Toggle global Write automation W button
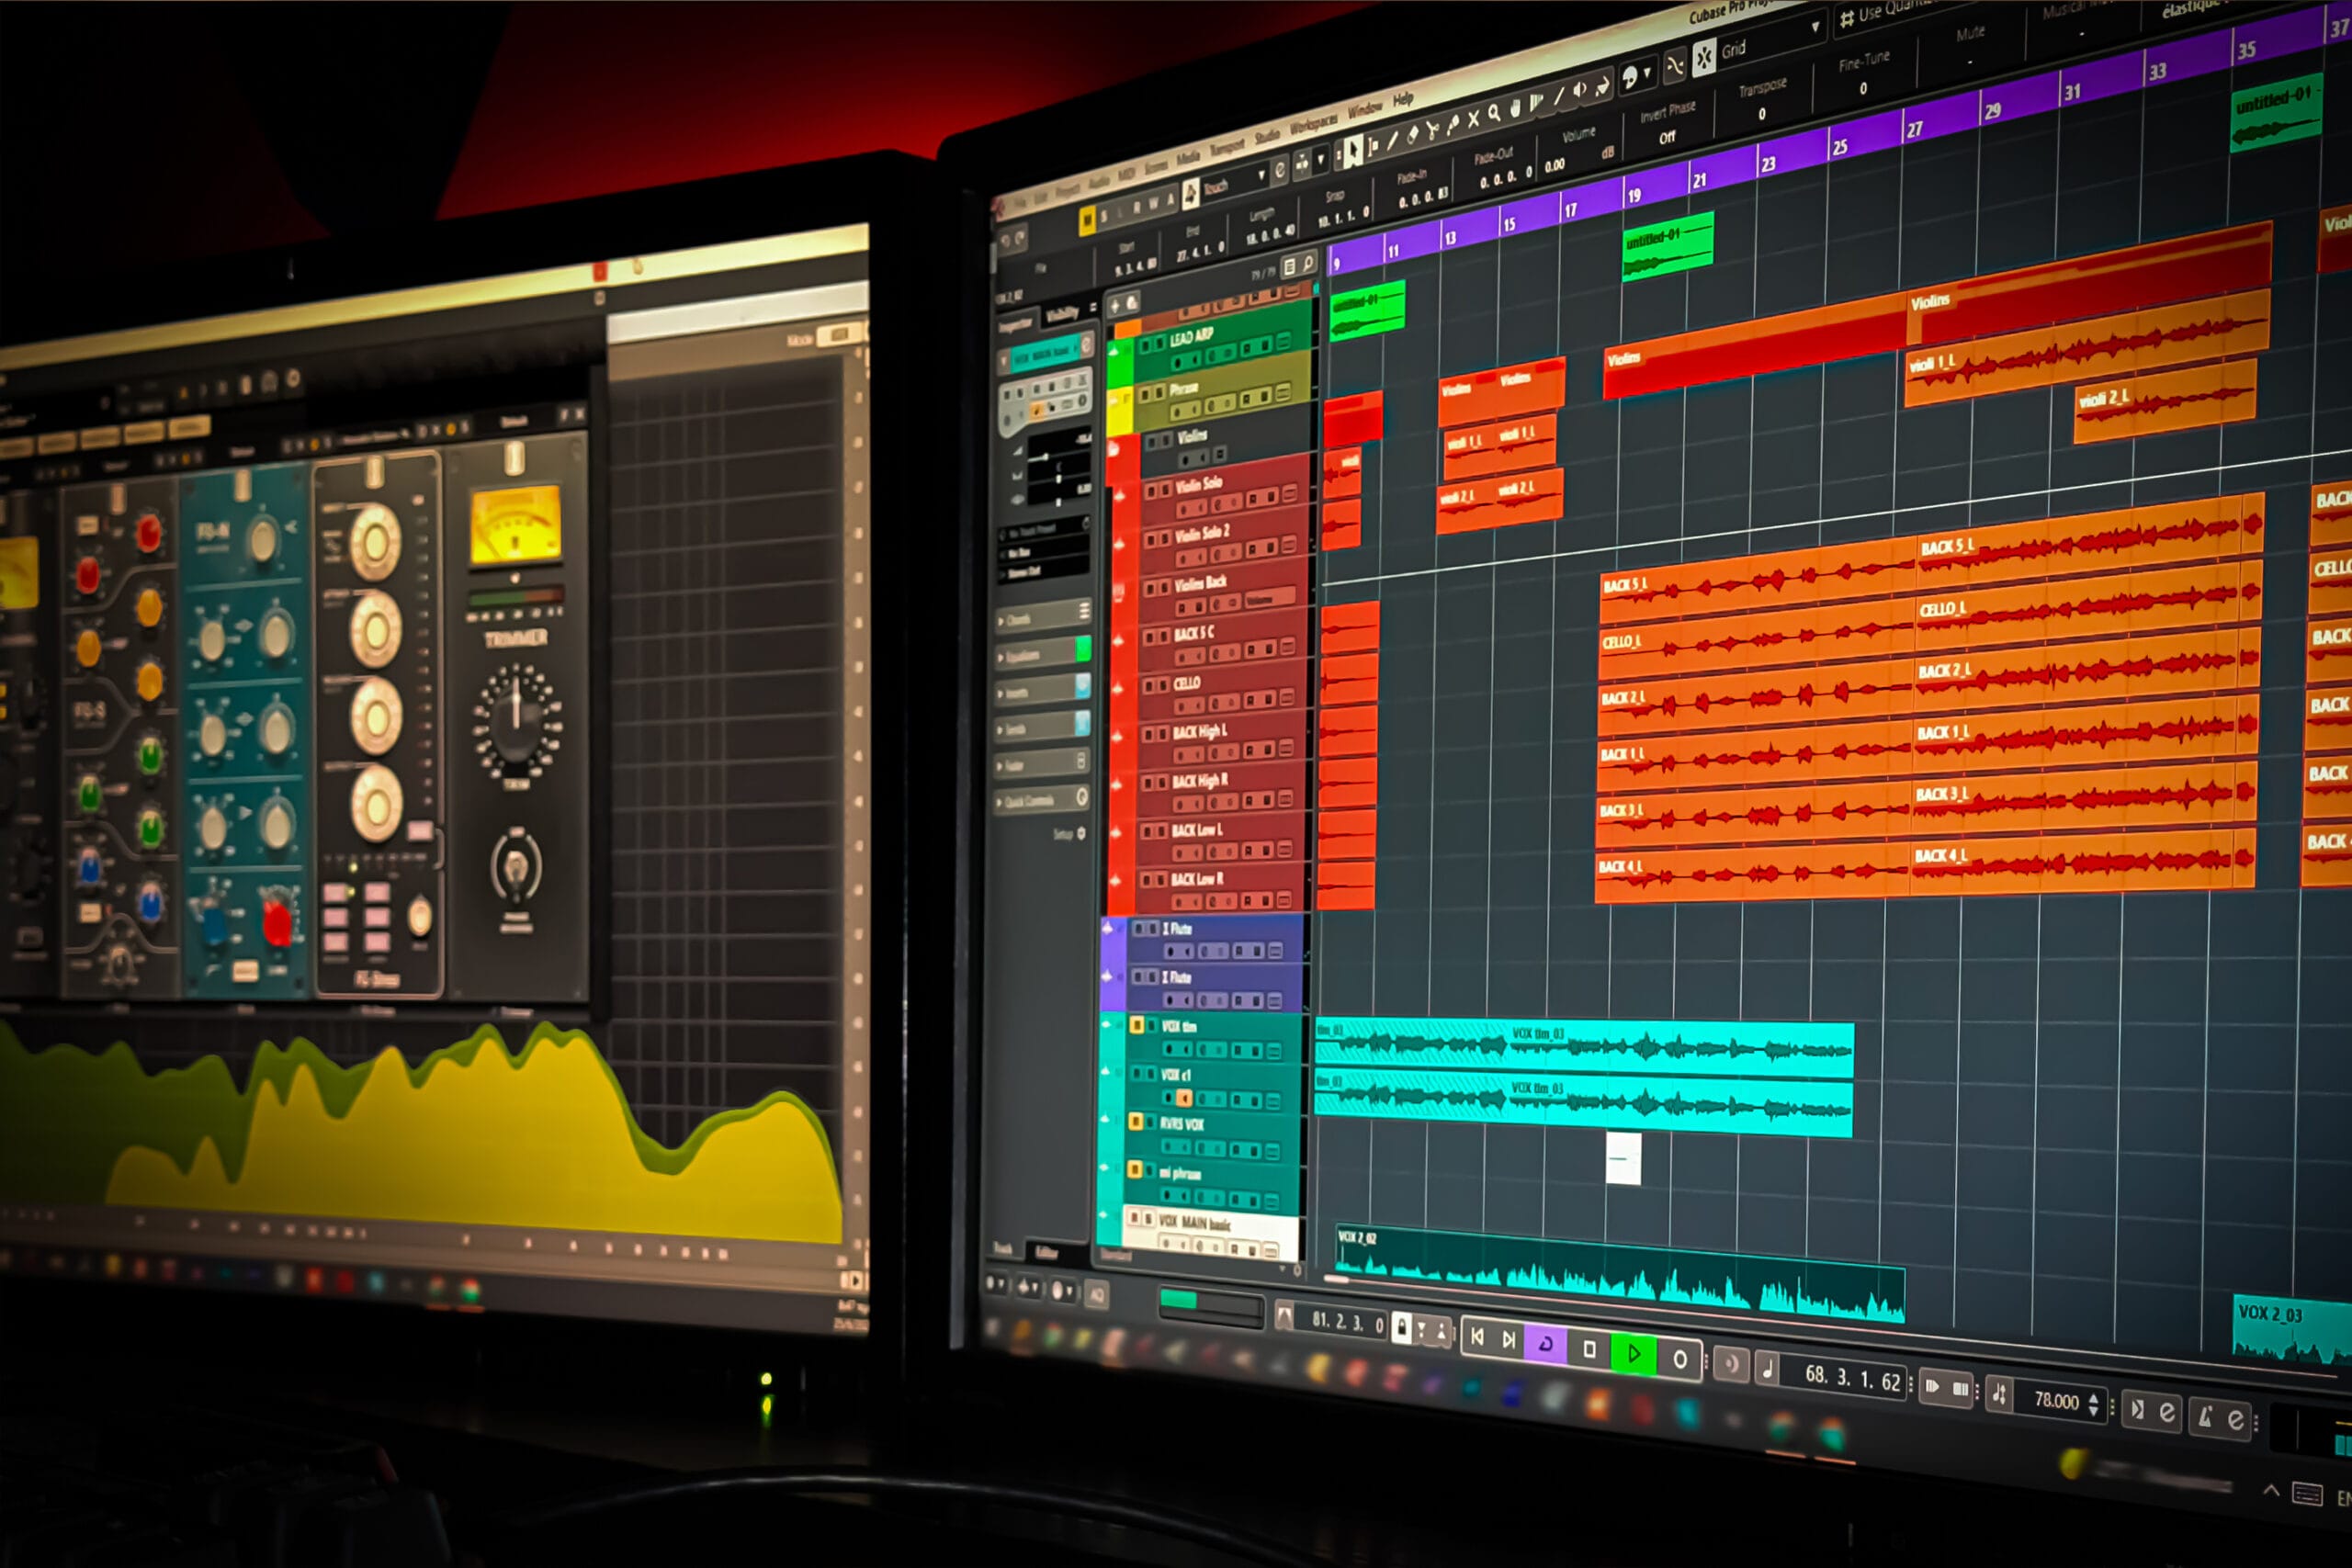Image resolution: width=2352 pixels, height=1568 pixels. [1153, 203]
